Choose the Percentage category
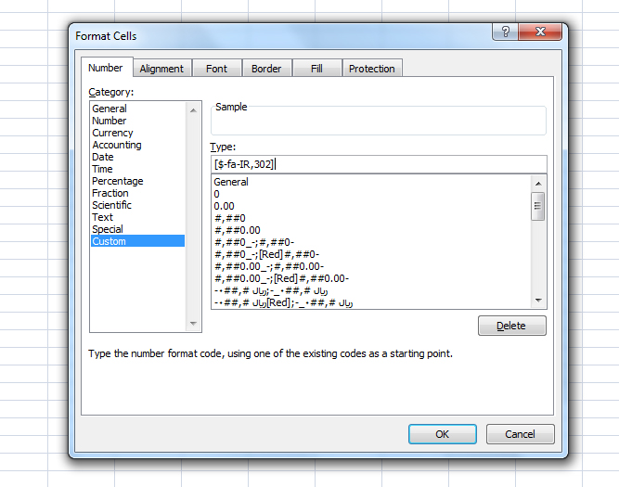Image resolution: width=619 pixels, height=487 pixels. 118,181
